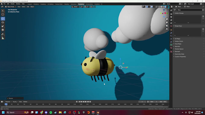Image resolution: width=205 pixels, height=115 pixels.
Task: Click the Windows Start button
Action: [3, 112]
